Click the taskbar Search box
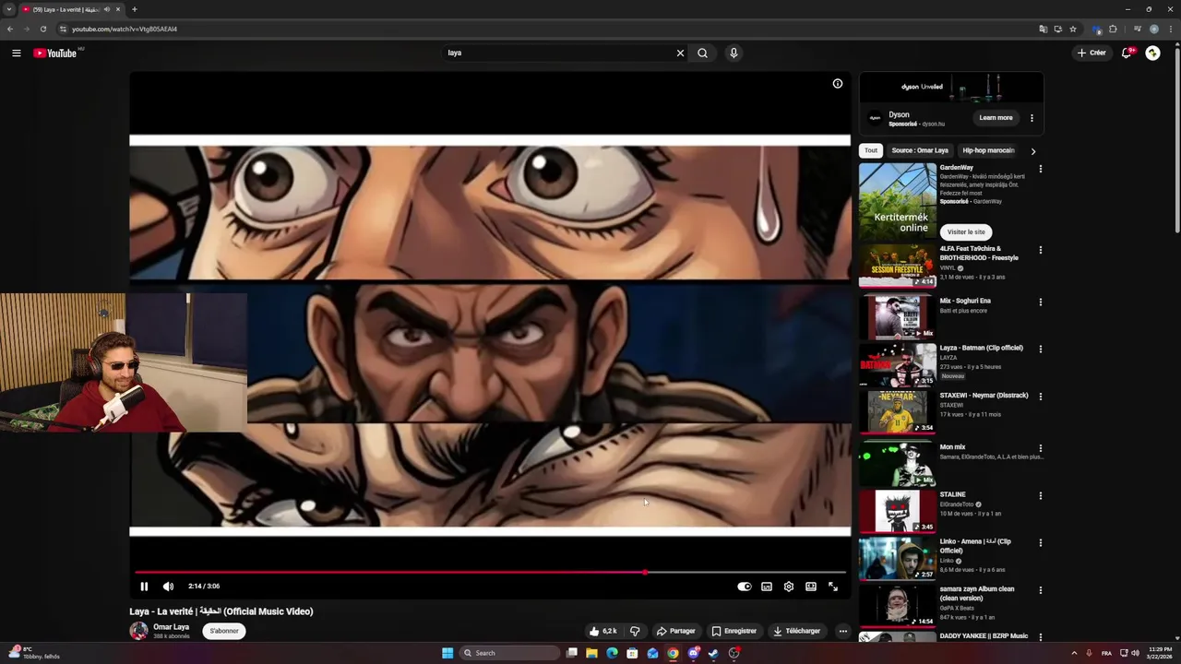This screenshot has height=664, width=1181. click(x=510, y=653)
